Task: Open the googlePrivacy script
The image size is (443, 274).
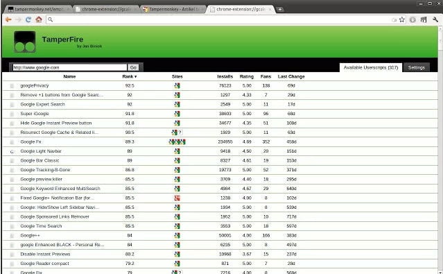Action: point(35,86)
